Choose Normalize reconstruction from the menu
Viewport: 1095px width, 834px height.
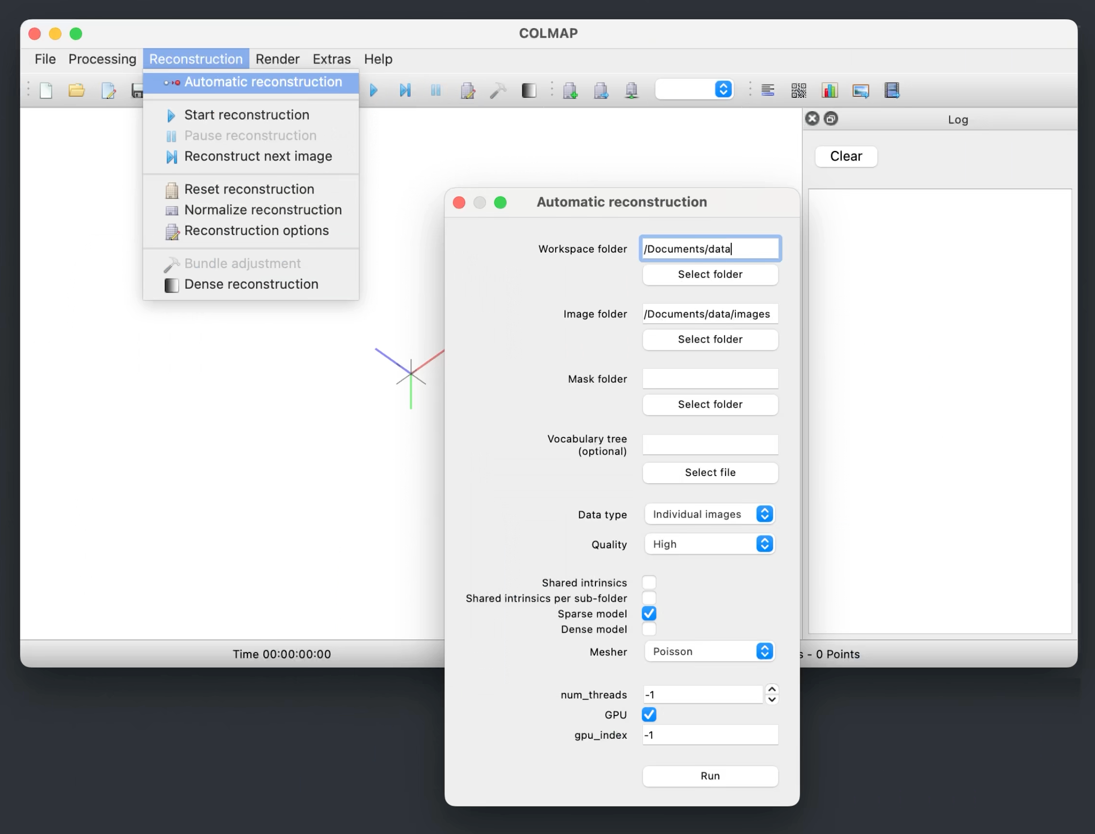(x=251, y=210)
